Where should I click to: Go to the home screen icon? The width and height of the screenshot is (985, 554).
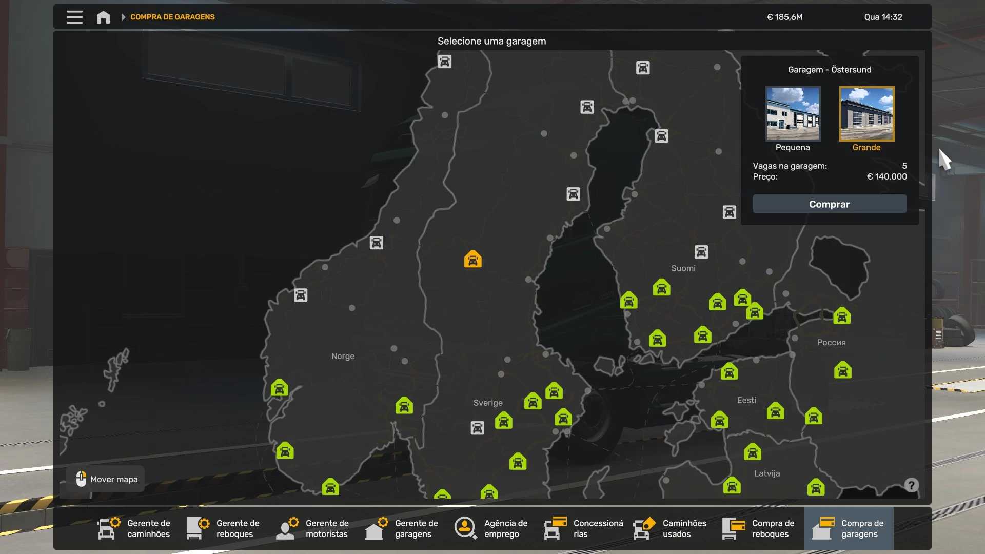[x=103, y=17]
